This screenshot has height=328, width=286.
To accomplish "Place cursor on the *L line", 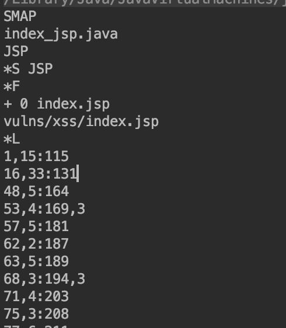I will 12,139.
